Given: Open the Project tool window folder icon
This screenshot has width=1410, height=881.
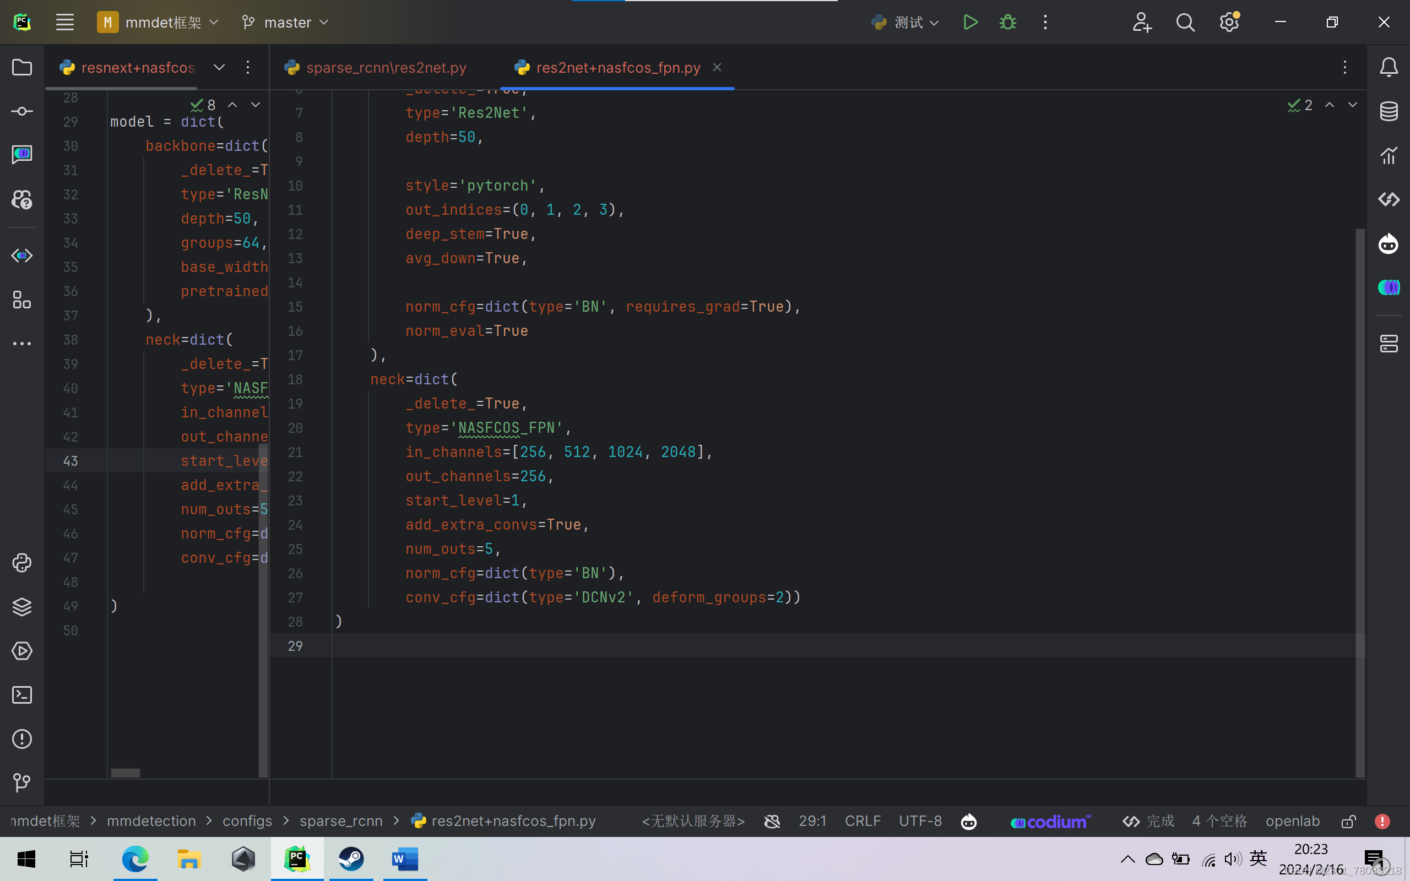Looking at the screenshot, I should 21,68.
